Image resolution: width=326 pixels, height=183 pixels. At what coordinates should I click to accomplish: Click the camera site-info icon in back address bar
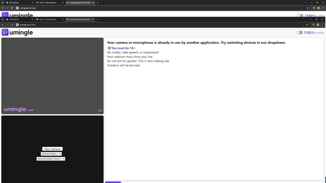(x=17, y=8)
